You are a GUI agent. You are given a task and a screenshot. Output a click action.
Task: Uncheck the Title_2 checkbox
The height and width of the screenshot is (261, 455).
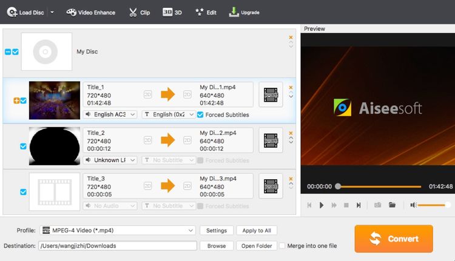[x=24, y=146]
